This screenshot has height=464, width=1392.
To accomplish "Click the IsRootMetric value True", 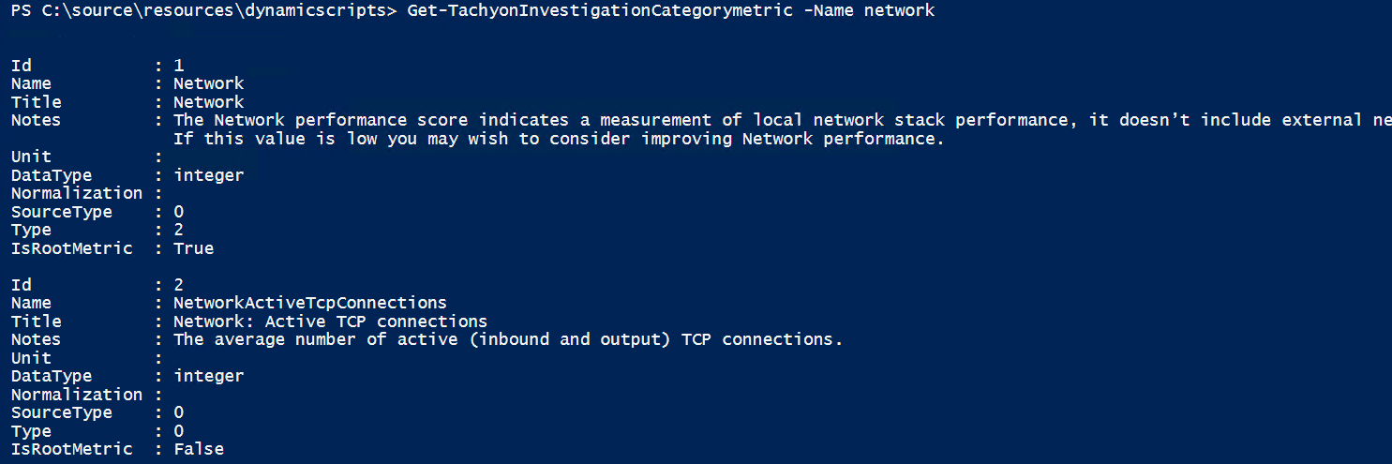I will click(194, 248).
